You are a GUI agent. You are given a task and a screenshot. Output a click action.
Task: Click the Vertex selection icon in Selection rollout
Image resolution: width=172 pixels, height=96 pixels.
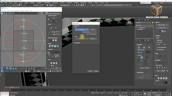coord(139,47)
